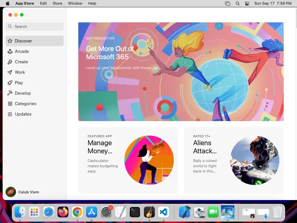Open the Play section
The image size is (297, 223).
pos(35,82)
